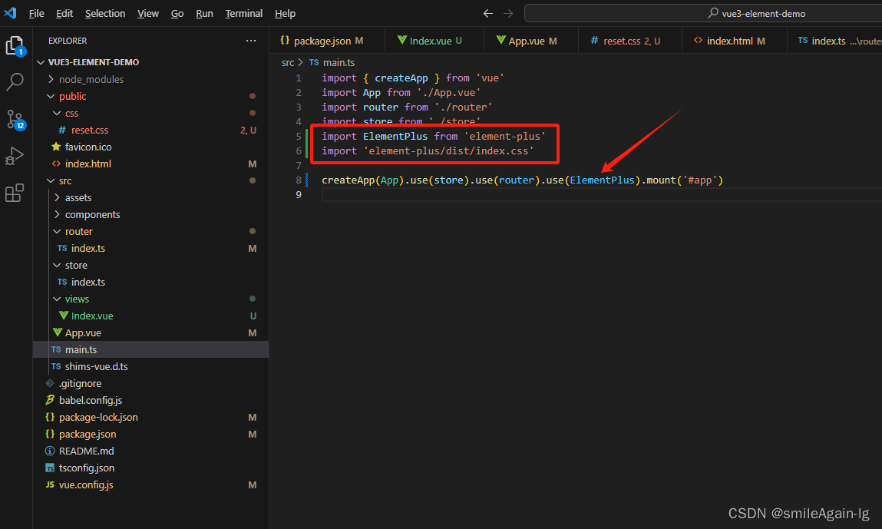Image resolution: width=882 pixels, height=529 pixels.
Task: Open the Run and Debug view
Action: tap(15, 156)
